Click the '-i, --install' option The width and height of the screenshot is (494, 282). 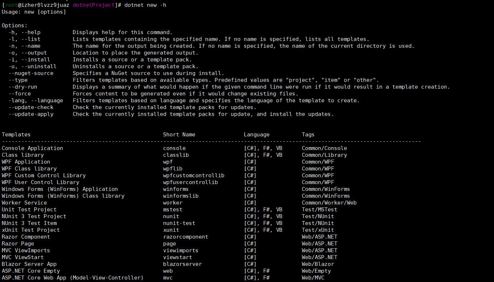click(29, 60)
